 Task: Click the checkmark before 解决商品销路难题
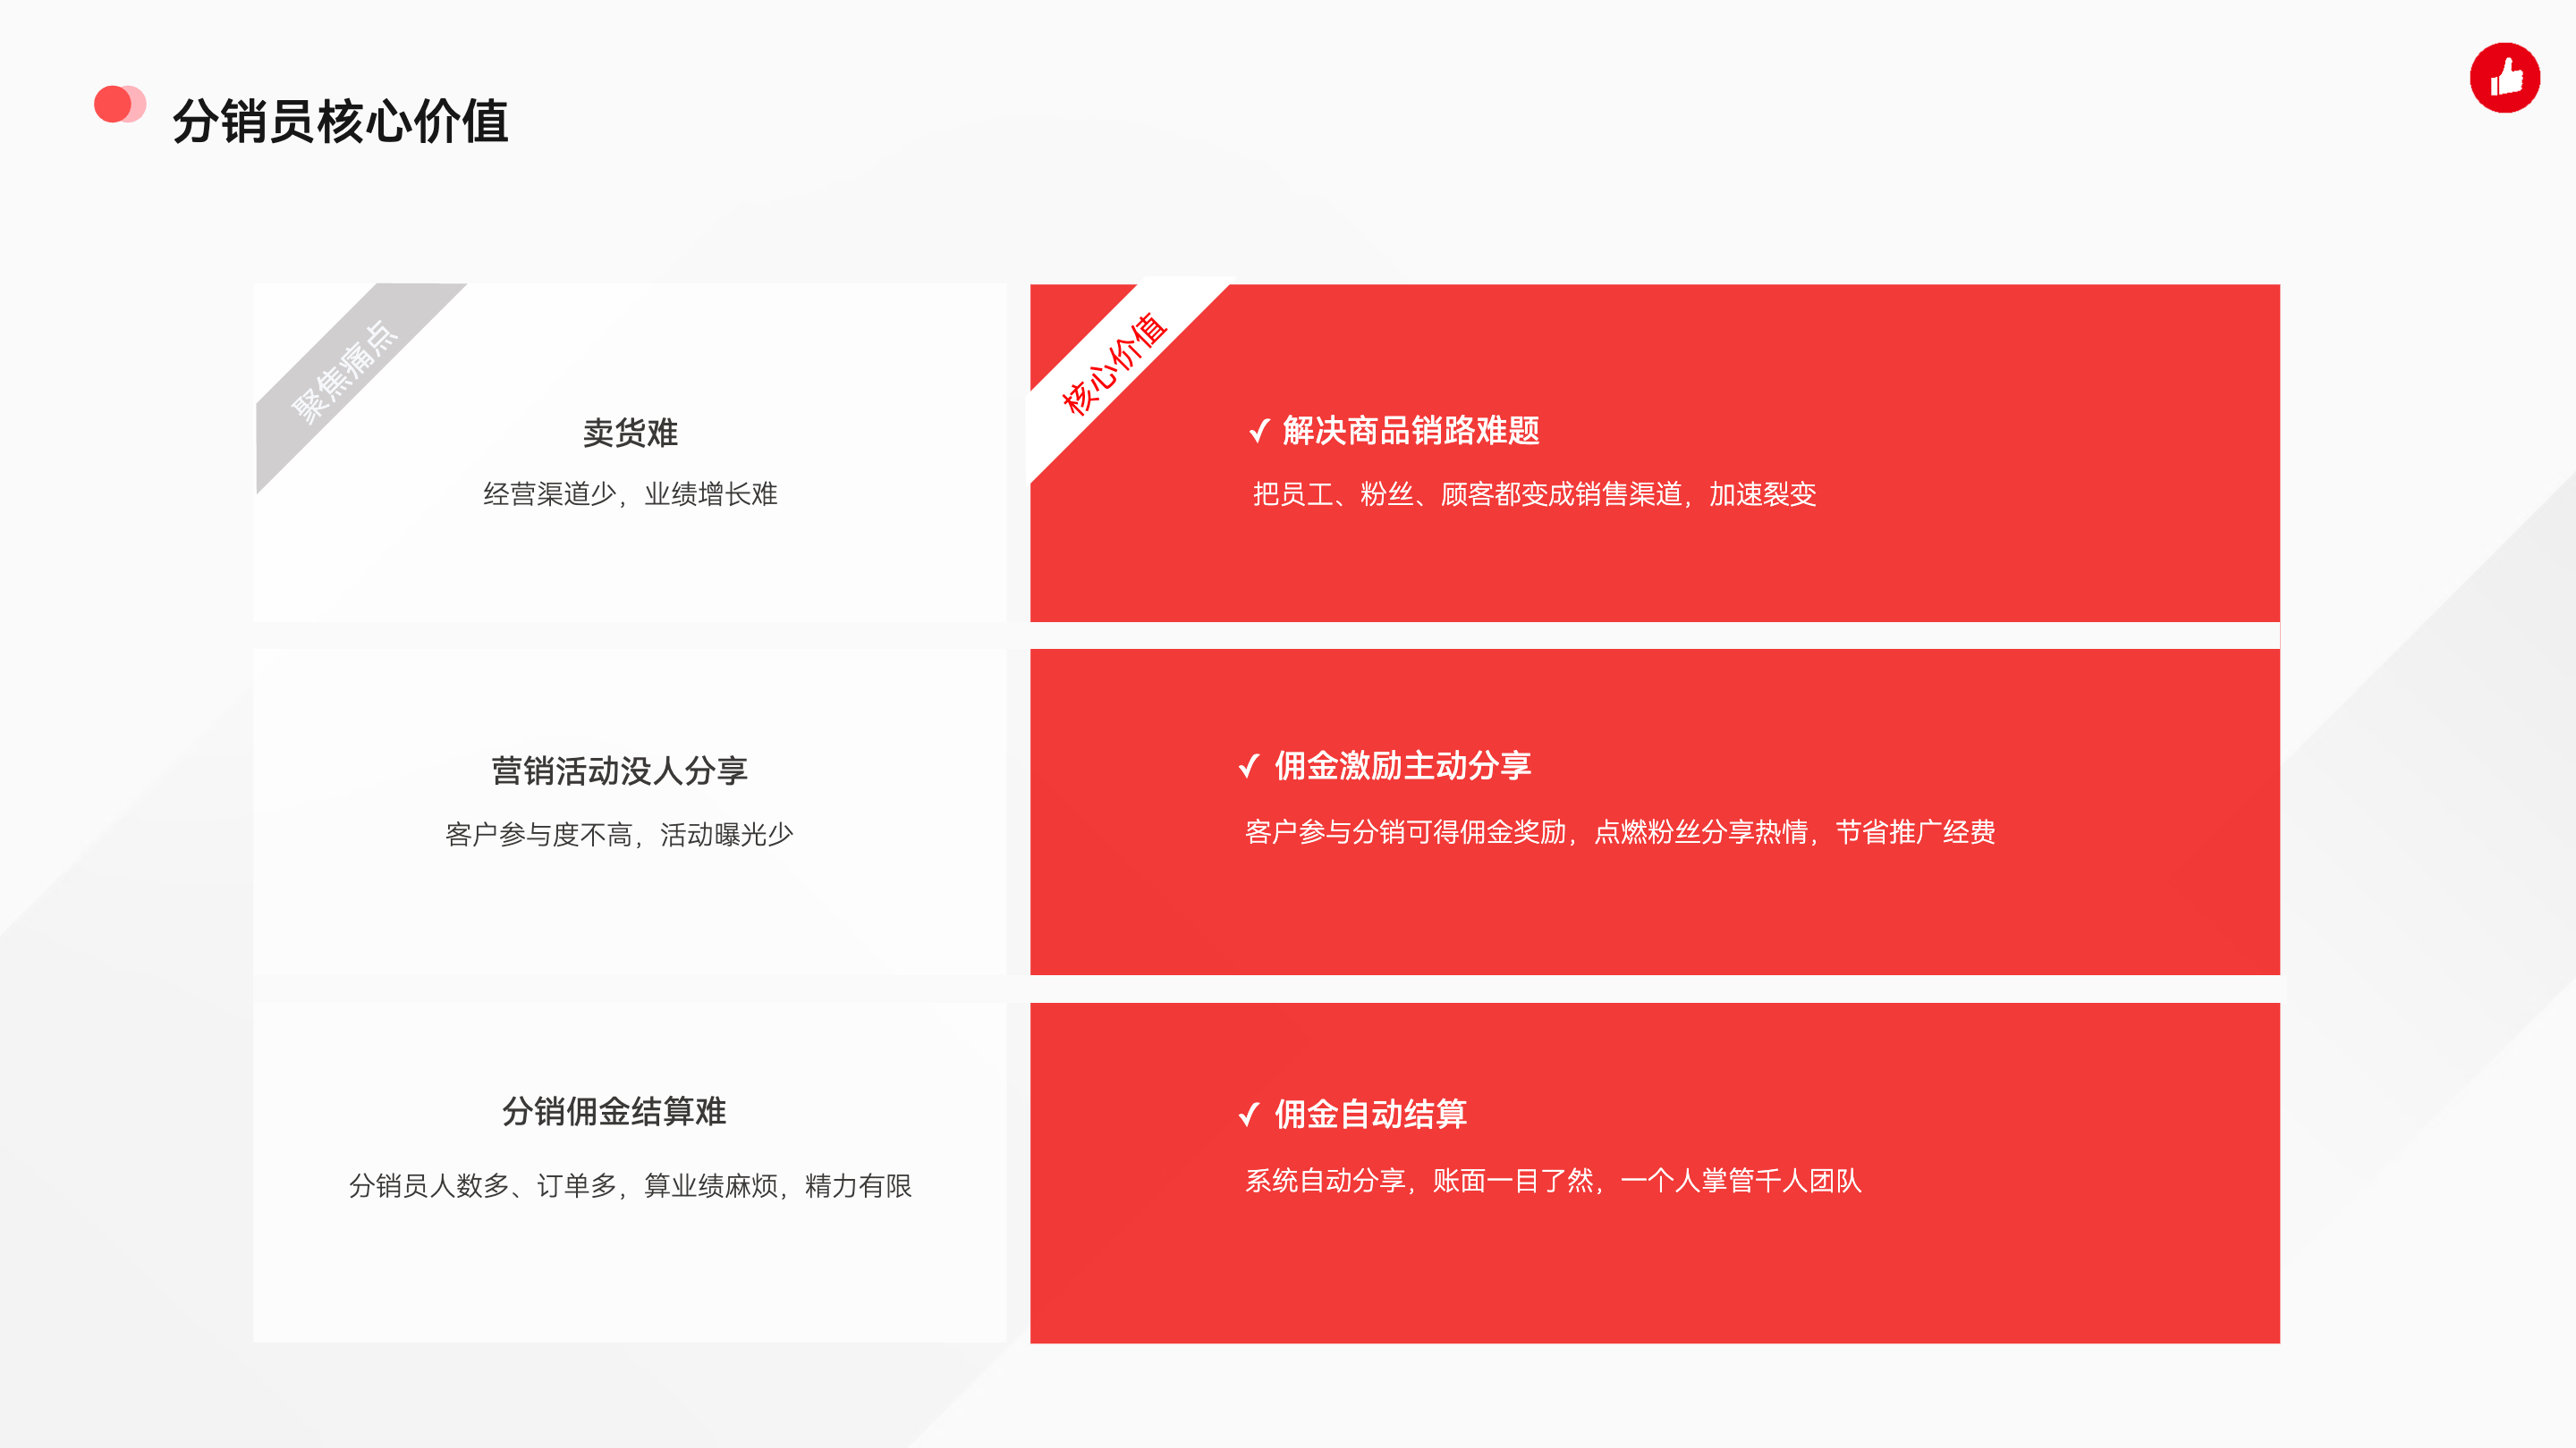pyautogui.click(x=1259, y=431)
